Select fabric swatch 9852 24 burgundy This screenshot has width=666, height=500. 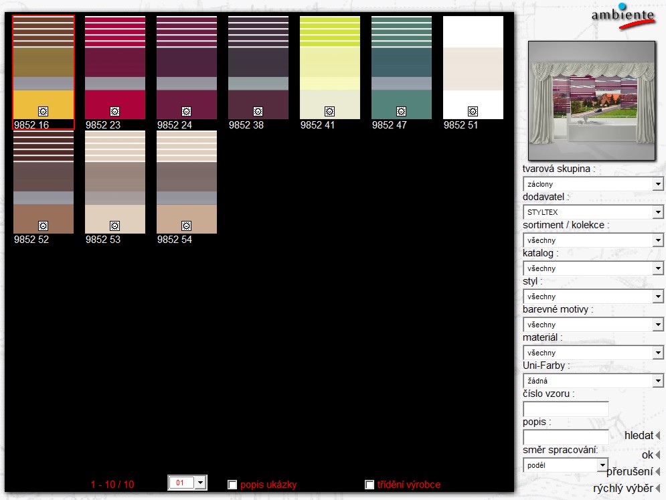[x=187, y=68]
